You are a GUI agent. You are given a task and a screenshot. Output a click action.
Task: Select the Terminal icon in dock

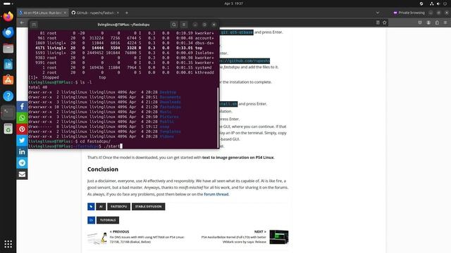pyautogui.click(x=8, y=112)
